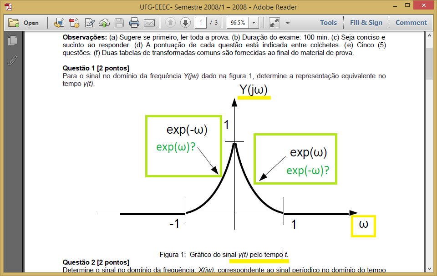Click the Open button label
Image resolution: width=437 pixels, height=276 pixels.
click(x=31, y=23)
